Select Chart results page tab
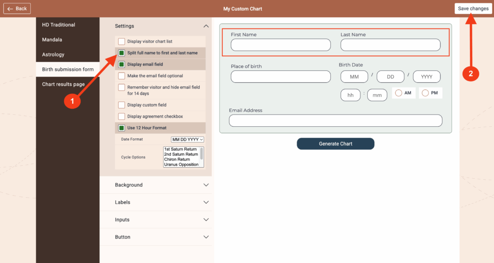Image resolution: width=494 pixels, height=263 pixels. coord(63,84)
